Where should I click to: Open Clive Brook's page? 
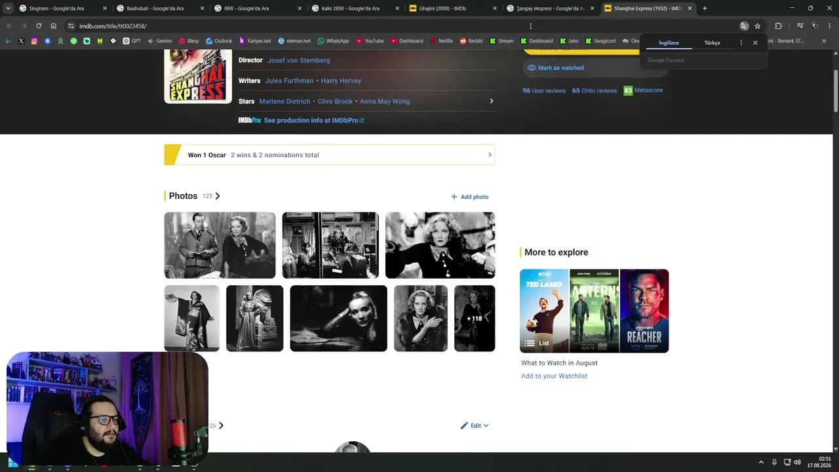click(x=335, y=102)
